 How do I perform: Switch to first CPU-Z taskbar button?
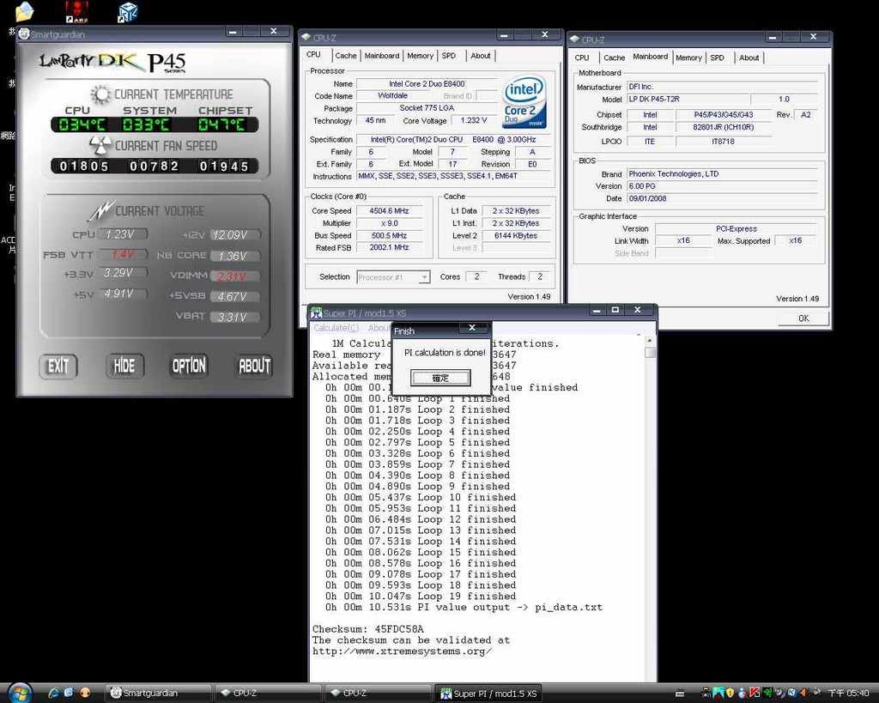click(269, 693)
